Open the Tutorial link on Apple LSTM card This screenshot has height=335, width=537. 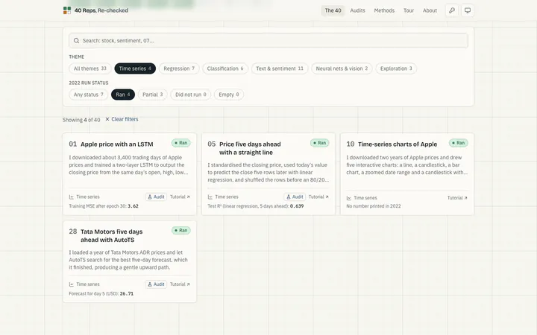tap(180, 197)
